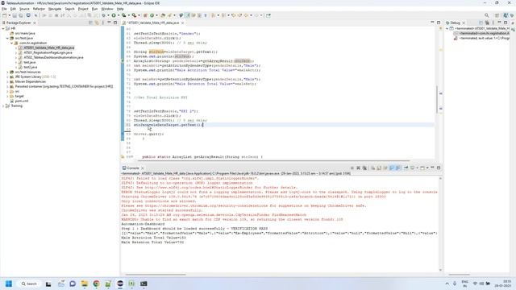Click the Console horizontal scrollbar
The width and height of the screenshot is (516, 290).
[x=156, y=275]
